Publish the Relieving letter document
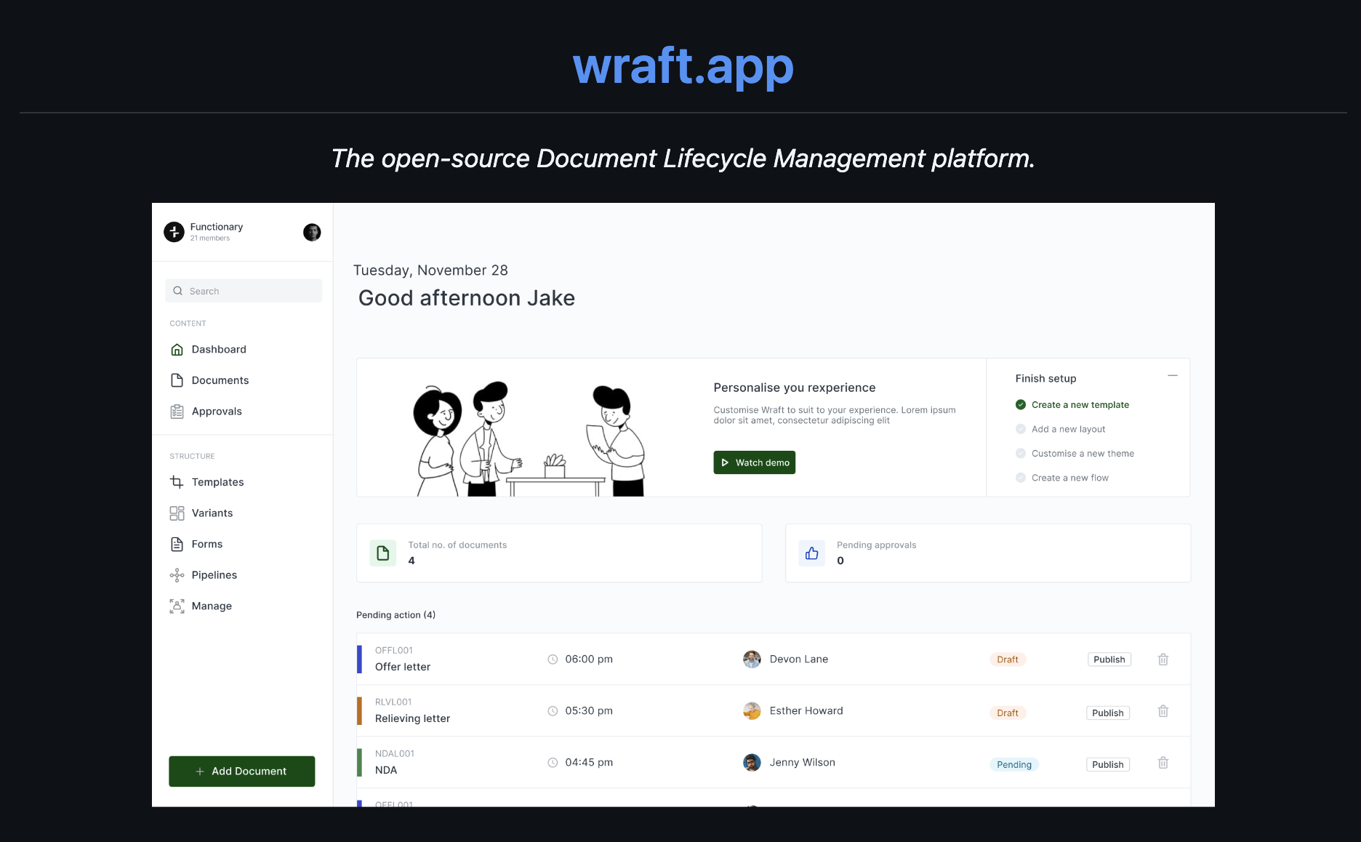1361x842 pixels. point(1108,713)
